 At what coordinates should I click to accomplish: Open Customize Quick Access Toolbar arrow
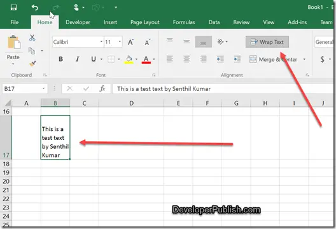click(x=116, y=8)
